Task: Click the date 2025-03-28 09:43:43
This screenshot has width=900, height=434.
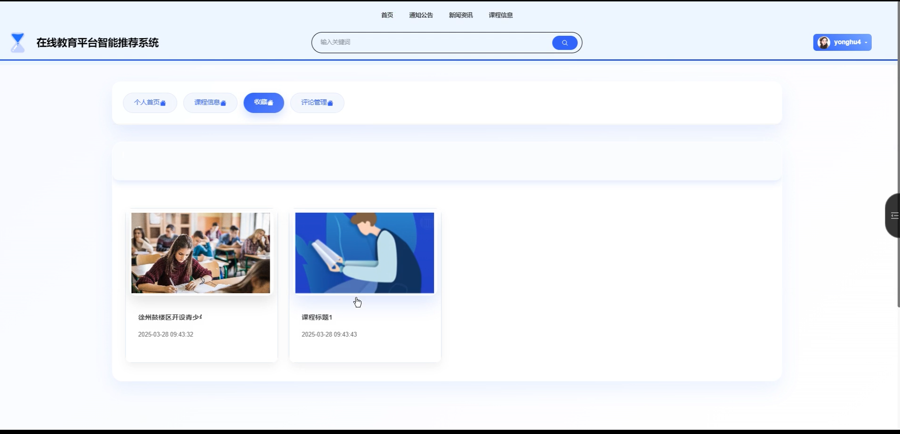Action: (x=329, y=334)
